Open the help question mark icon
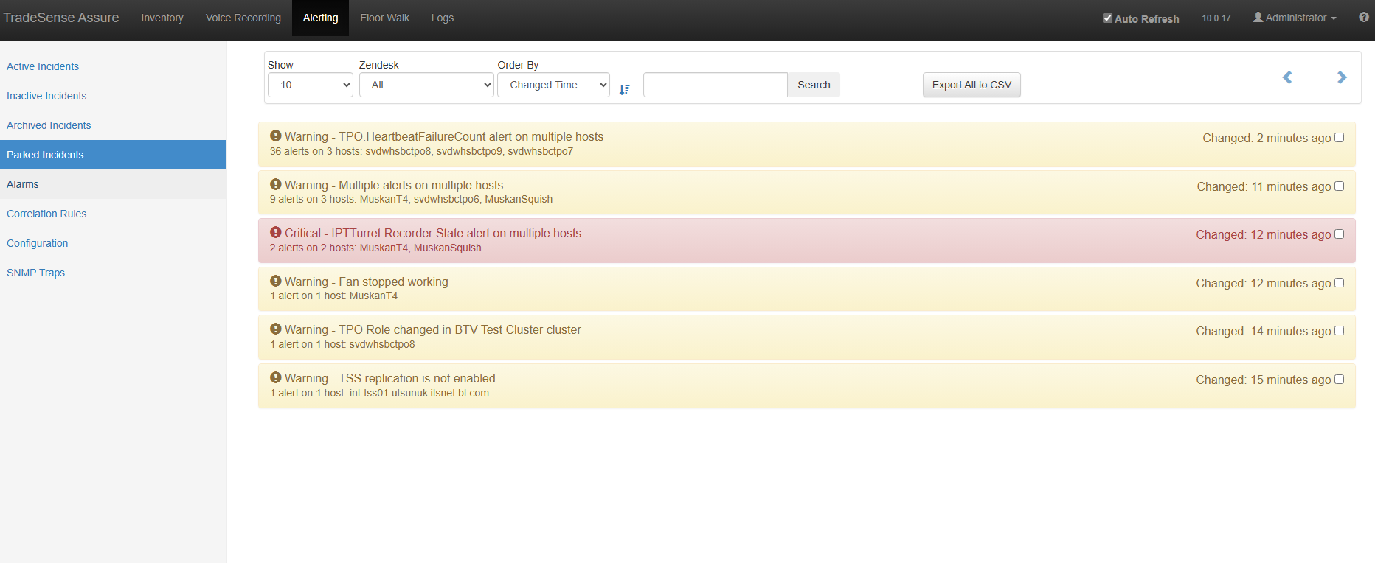The width and height of the screenshot is (1375, 563). (1364, 17)
